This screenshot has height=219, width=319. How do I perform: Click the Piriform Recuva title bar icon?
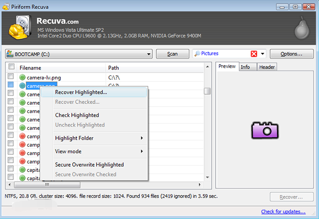click(x=6, y=7)
